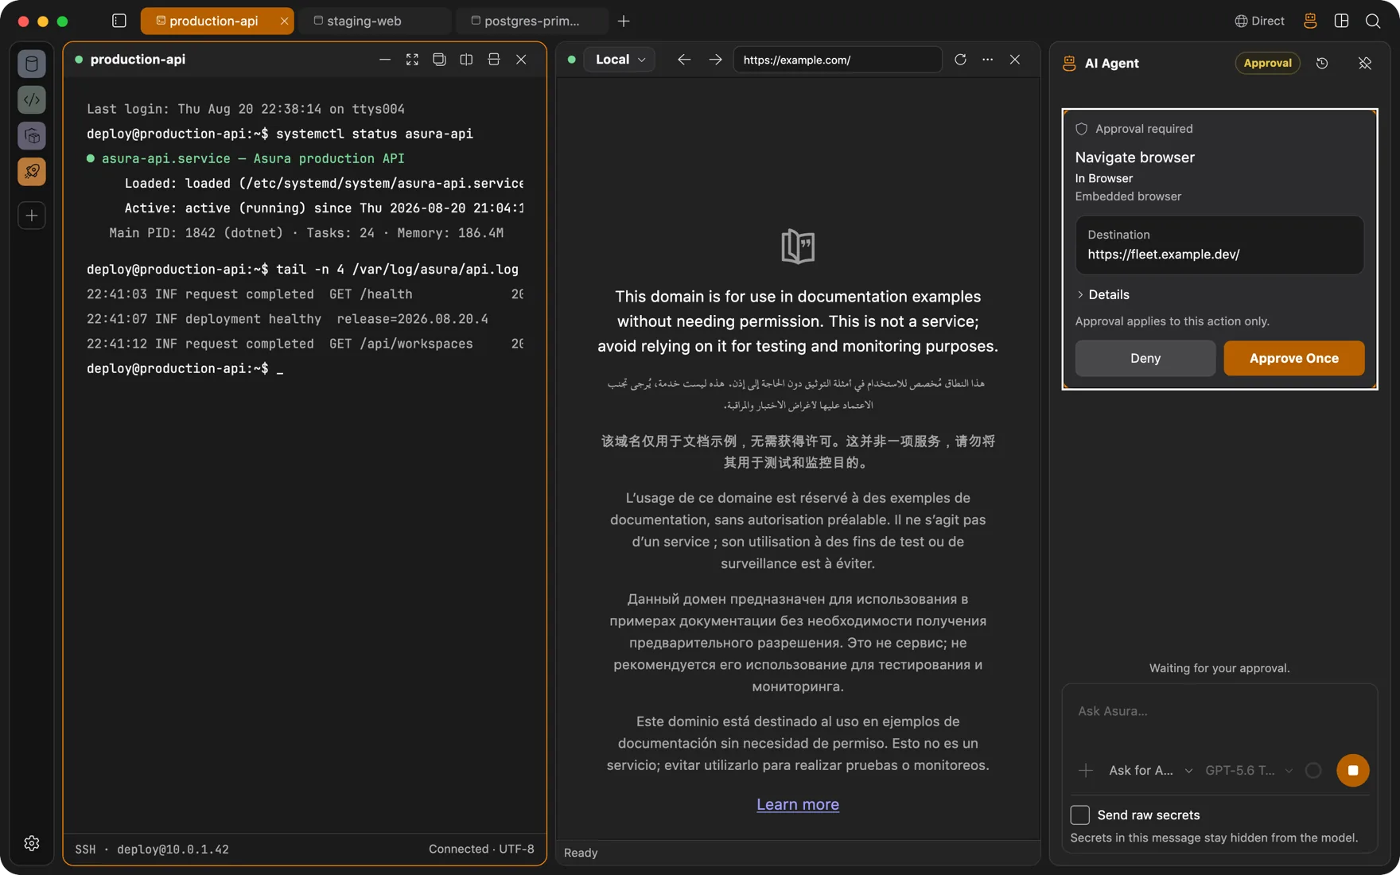Go back in the embedded browser

point(684,60)
